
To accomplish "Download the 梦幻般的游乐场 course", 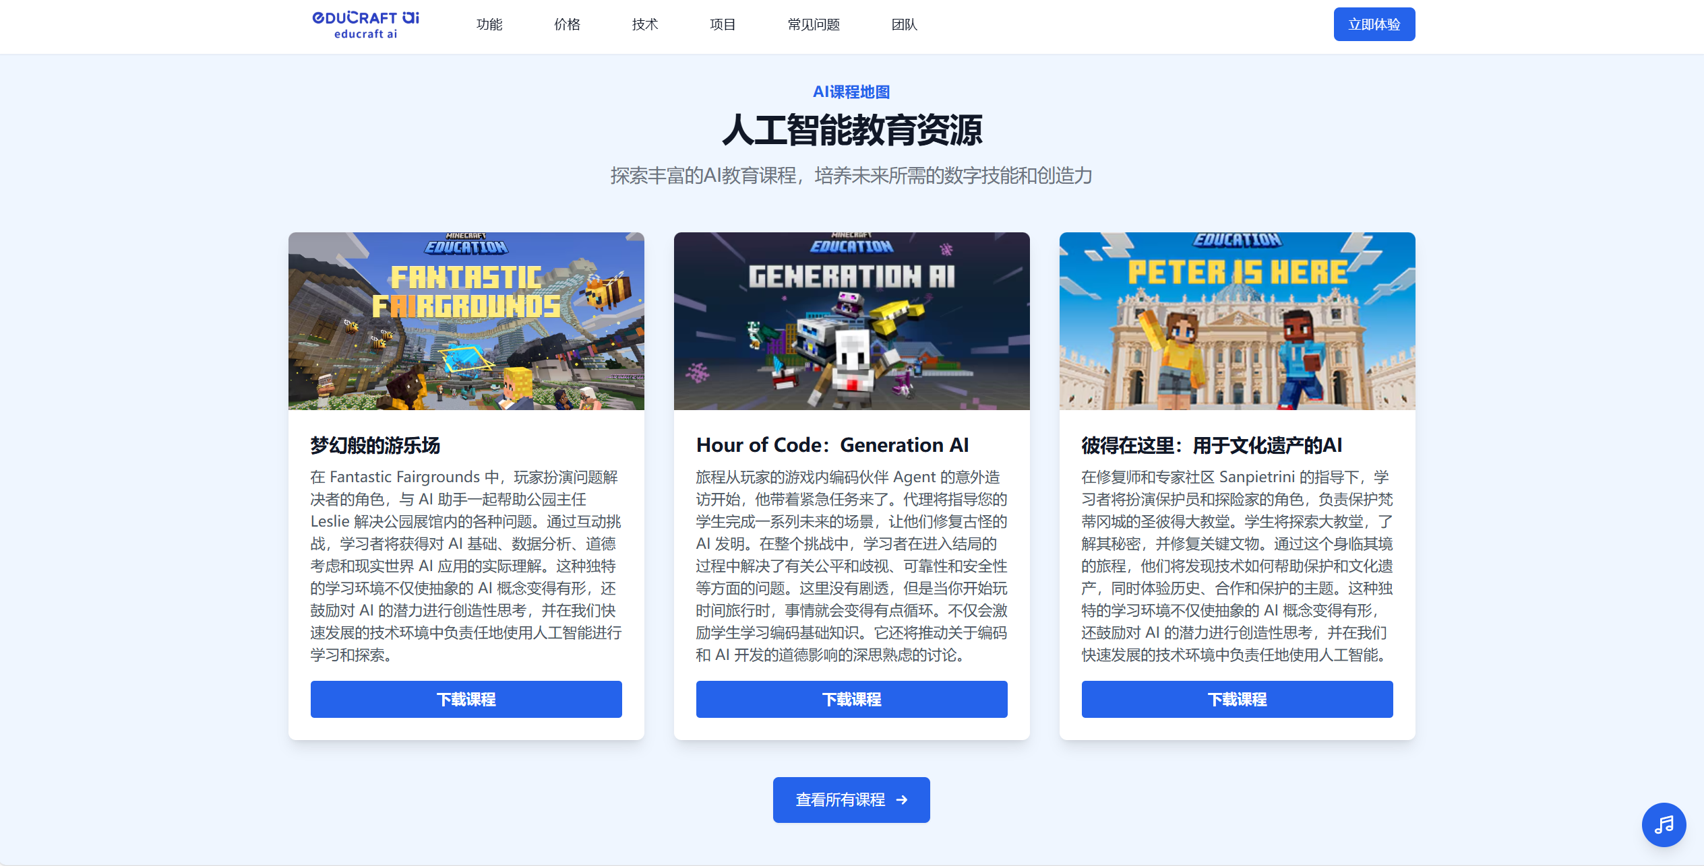I will click(466, 699).
